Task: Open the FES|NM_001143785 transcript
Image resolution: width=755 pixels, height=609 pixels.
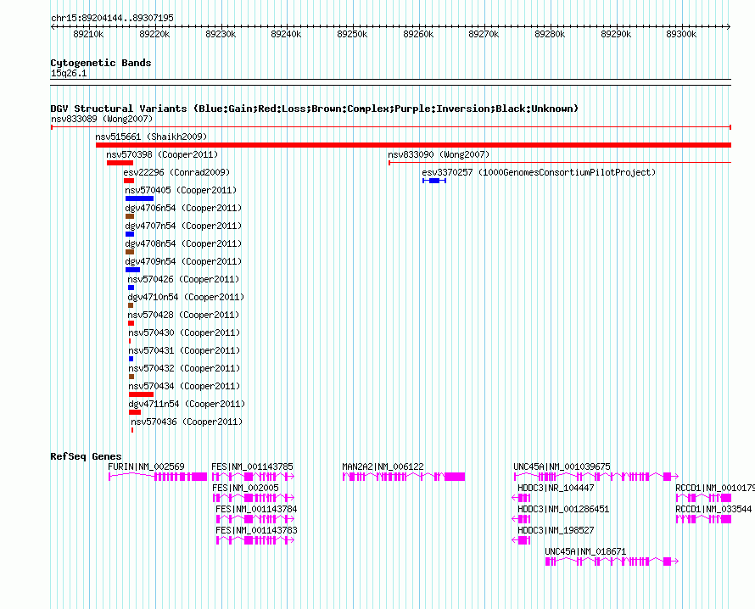Action: (252, 467)
